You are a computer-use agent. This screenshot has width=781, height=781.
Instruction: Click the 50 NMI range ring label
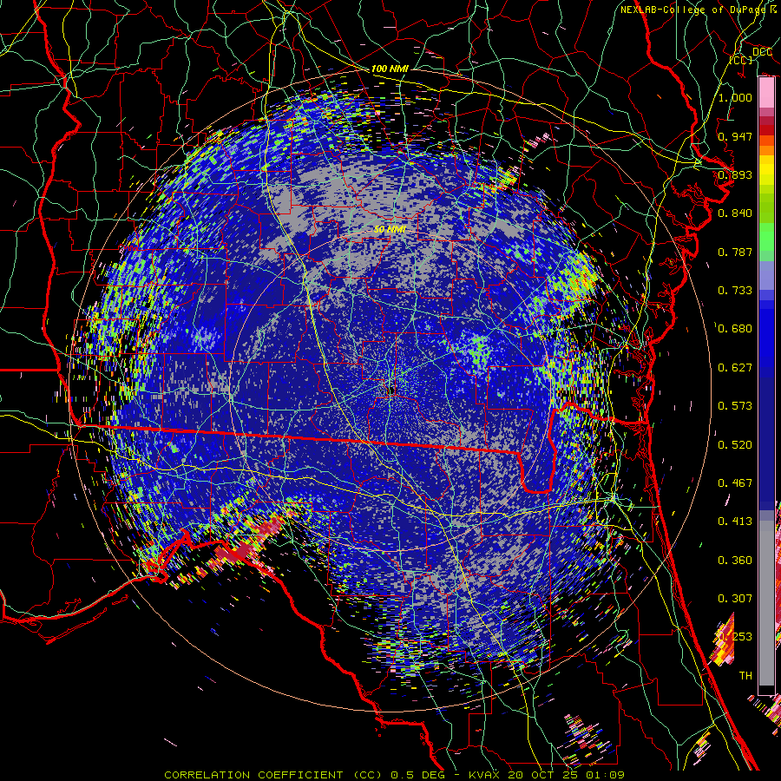[390, 230]
